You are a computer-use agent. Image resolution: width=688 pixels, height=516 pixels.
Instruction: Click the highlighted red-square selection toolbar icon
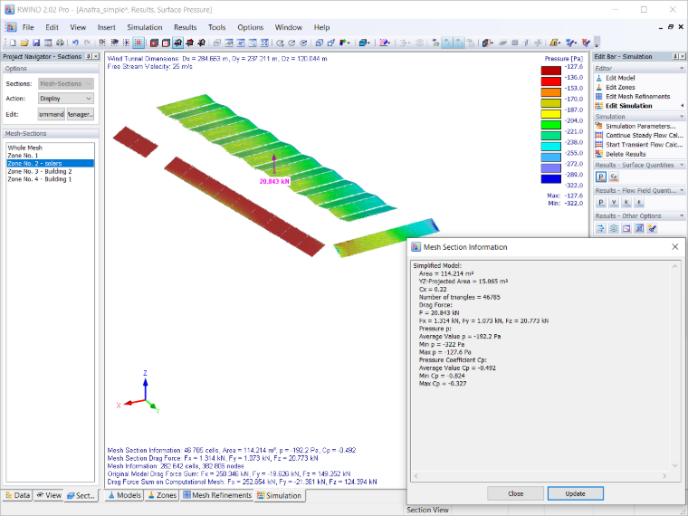tap(139, 43)
